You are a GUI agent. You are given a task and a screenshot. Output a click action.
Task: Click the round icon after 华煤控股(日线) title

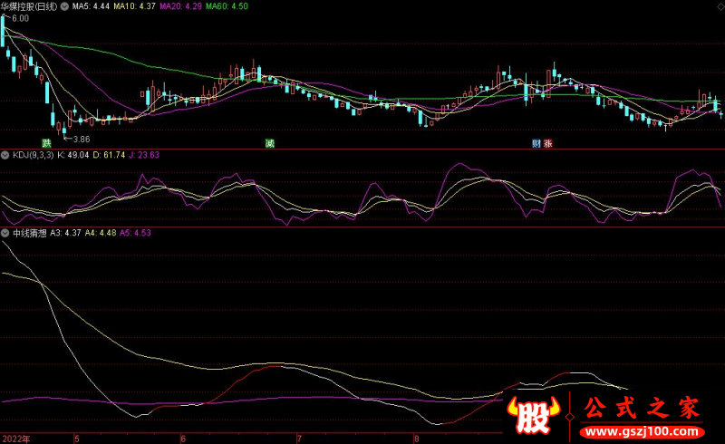tap(63, 6)
